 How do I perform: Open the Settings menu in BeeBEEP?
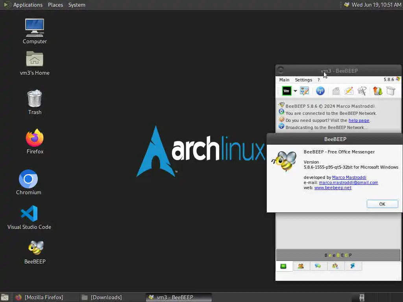(x=303, y=80)
